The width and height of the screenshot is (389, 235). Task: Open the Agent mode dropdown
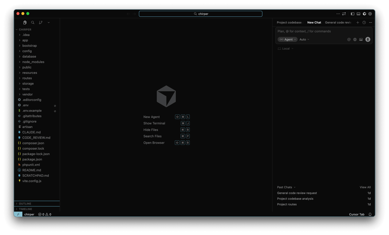(x=288, y=40)
